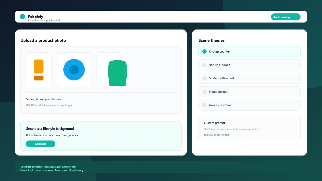Click 'Realistic lighting, shadows and reflections' text
The height and width of the screenshot is (181, 322).
48,167
